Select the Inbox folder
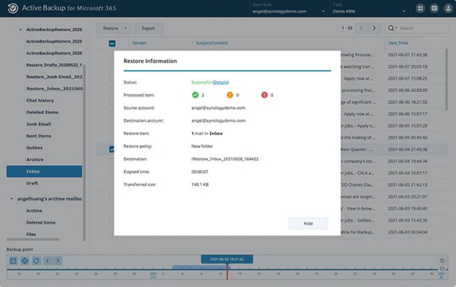Screen dimensions: 456x287 tap(44, 172)
